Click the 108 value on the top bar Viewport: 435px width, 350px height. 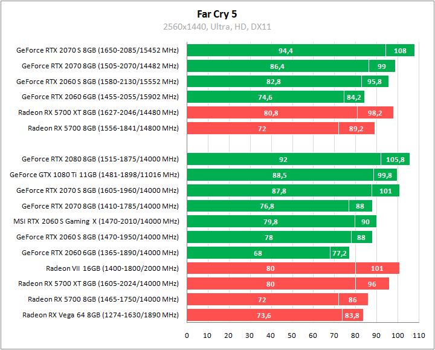[400, 50]
